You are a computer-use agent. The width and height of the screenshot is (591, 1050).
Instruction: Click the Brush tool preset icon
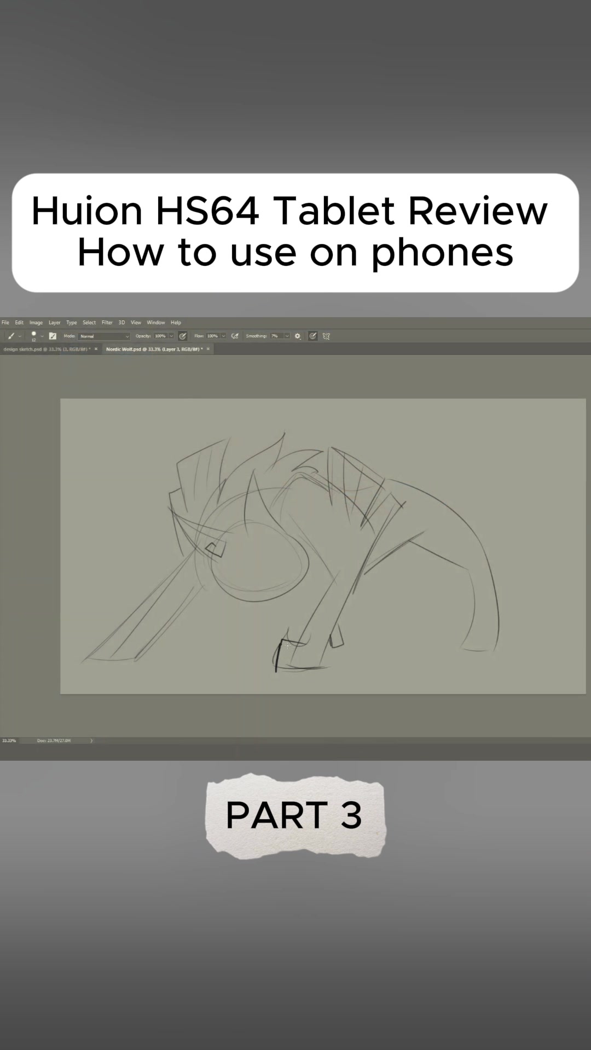coord(11,336)
